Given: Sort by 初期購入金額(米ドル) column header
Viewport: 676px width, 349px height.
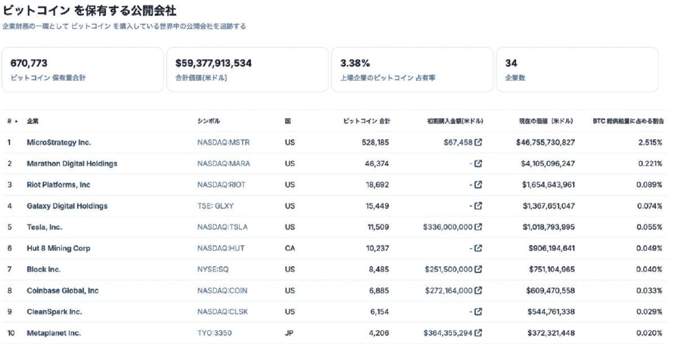Looking at the screenshot, I should click(x=455, y=121).
